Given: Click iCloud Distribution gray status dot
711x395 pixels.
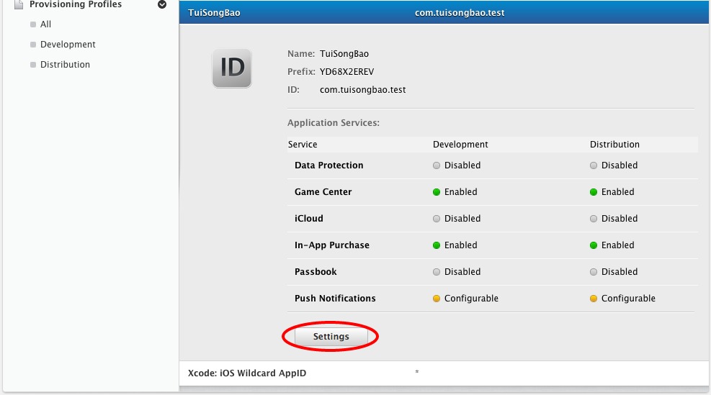Looking at the screenshot, I should click(x=594, y=219).
